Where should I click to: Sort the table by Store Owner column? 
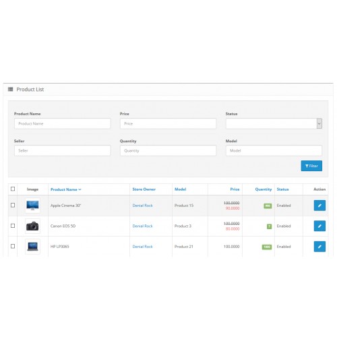(x=144, y=189)
